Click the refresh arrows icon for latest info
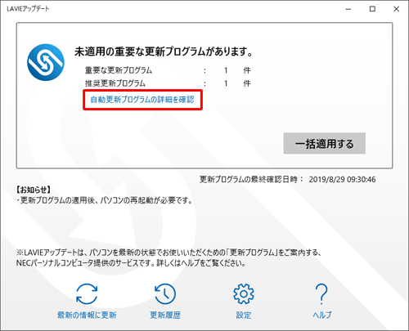409x331 pixels. click(87, 294)
